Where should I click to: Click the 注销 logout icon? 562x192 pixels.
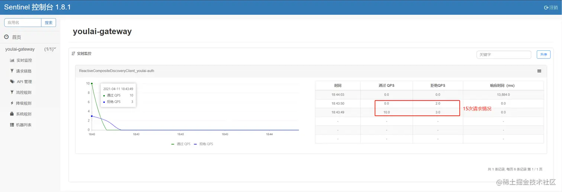coord(546,7)
